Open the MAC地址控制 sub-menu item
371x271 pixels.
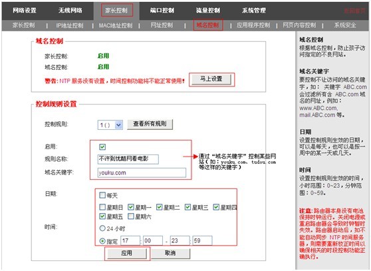click(x=116, y=25)
